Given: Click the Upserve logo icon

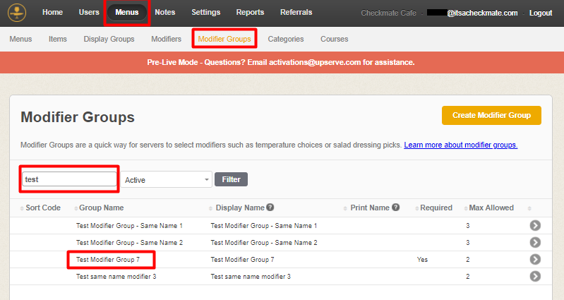Looking at the screenshot, I should tap(16, 13).
